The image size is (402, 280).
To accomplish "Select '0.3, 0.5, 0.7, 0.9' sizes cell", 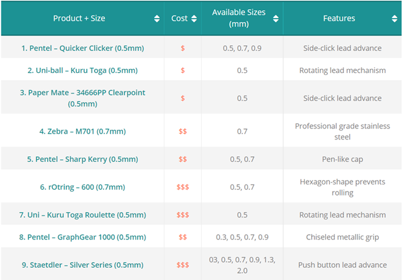I will coord(242,237).
